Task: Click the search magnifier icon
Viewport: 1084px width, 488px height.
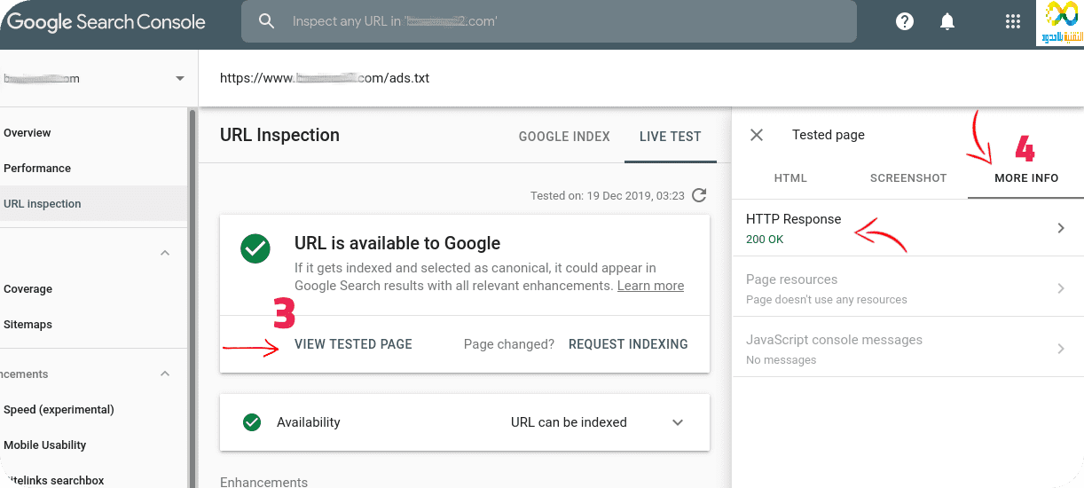Action: (266, 21)
